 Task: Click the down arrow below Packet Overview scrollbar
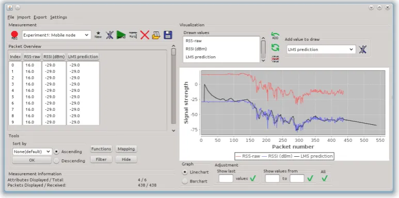click(x=173, y=130)
